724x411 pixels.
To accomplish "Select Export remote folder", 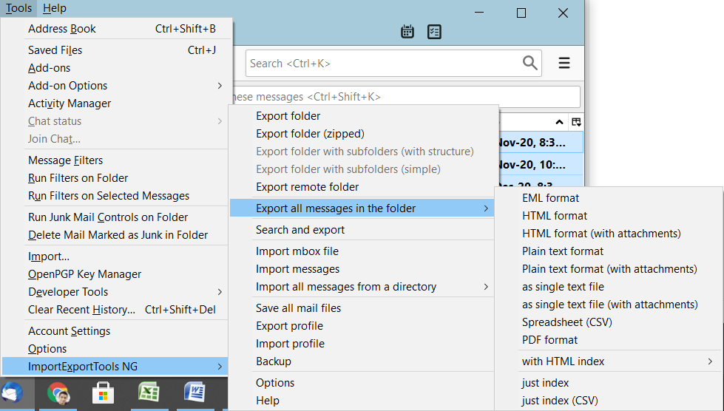I will click(362, 187).
